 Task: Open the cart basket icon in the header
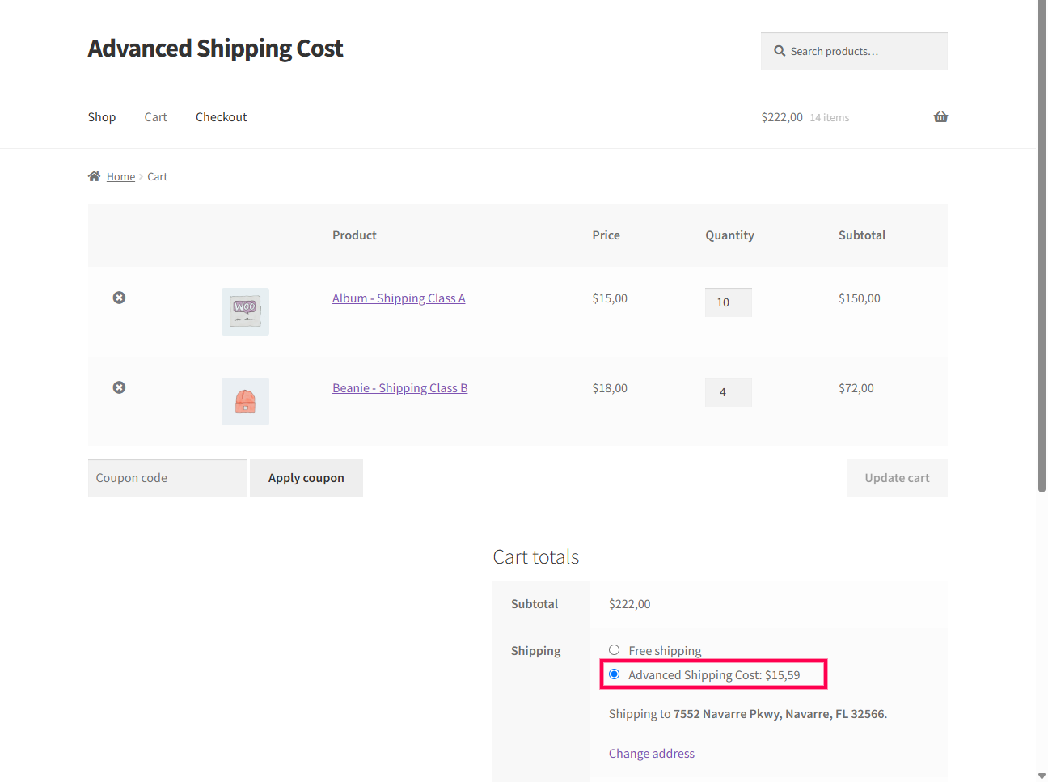(940, 116)
